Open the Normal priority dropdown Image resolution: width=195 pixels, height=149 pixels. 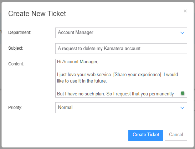[121, 108]
